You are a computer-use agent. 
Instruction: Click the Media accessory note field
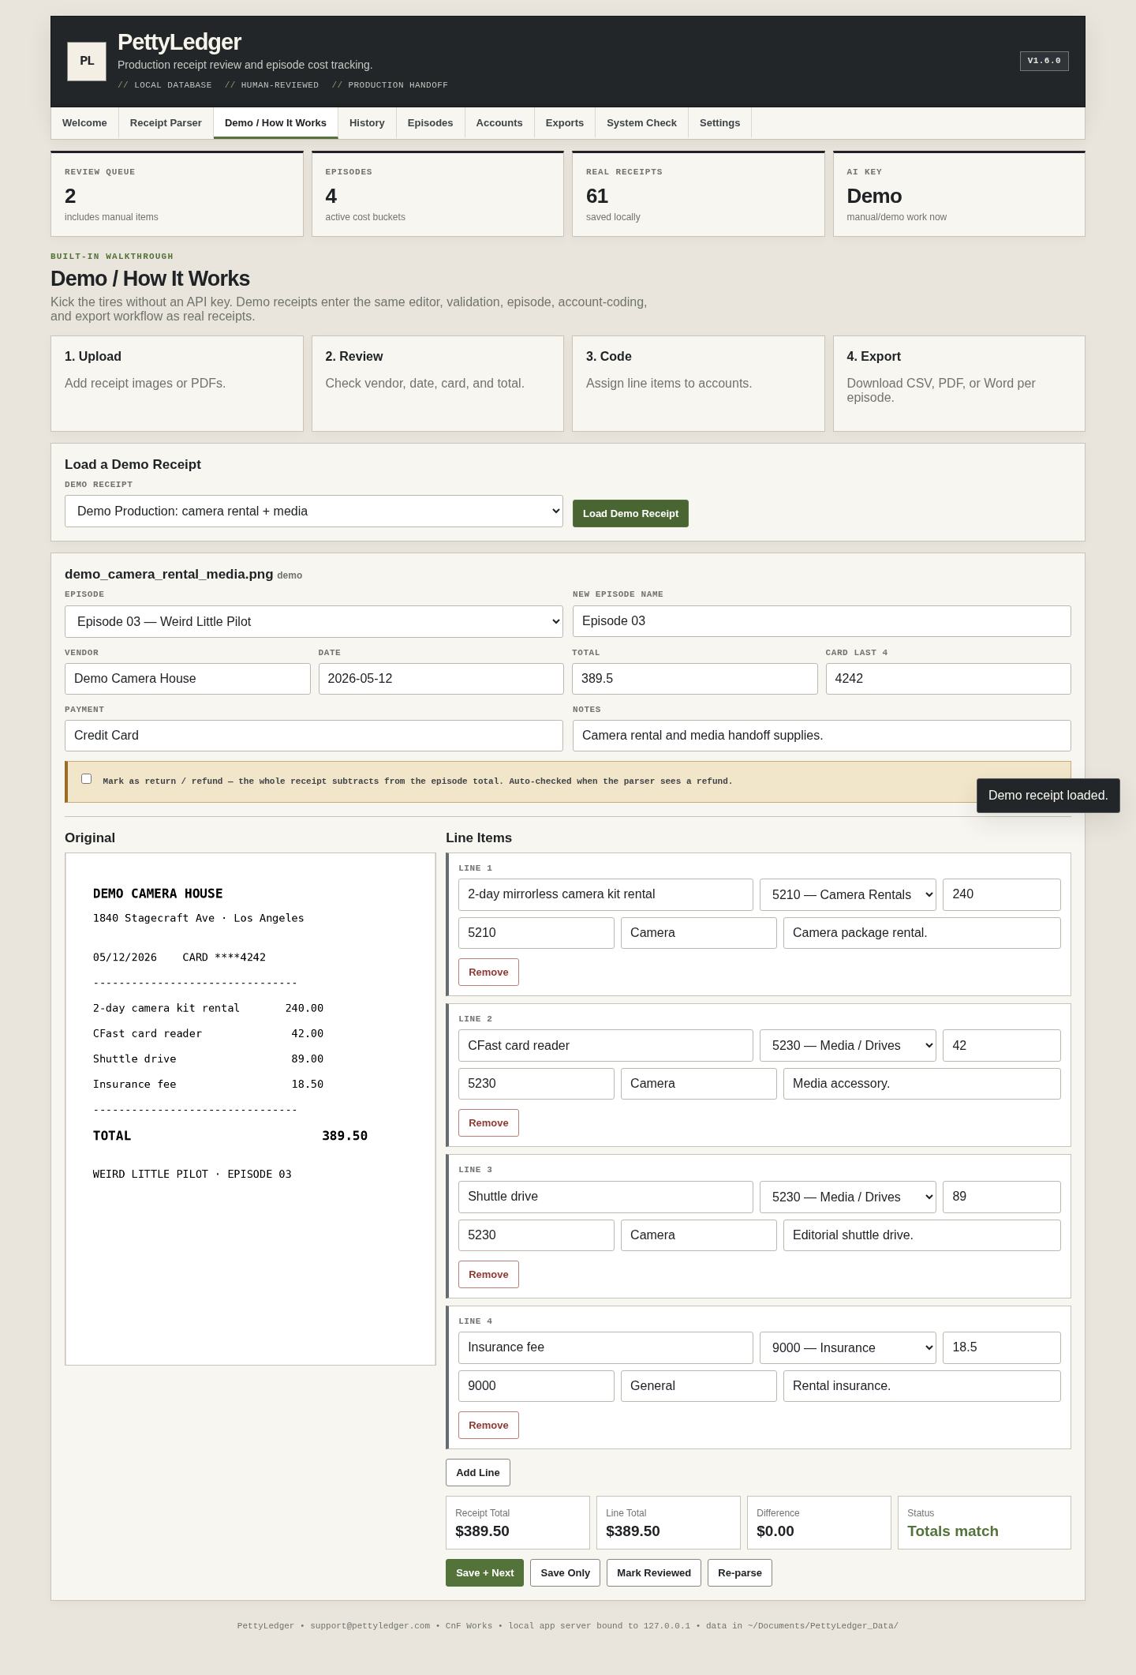922,1084
